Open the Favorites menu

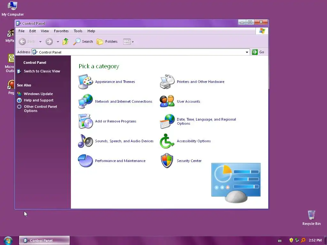pyautogui.click(x=61, y=31)
